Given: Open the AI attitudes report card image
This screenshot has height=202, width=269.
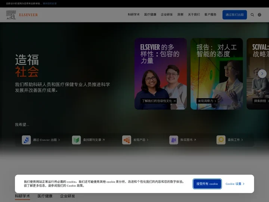Looking at the screenshot, I should 217,74.
